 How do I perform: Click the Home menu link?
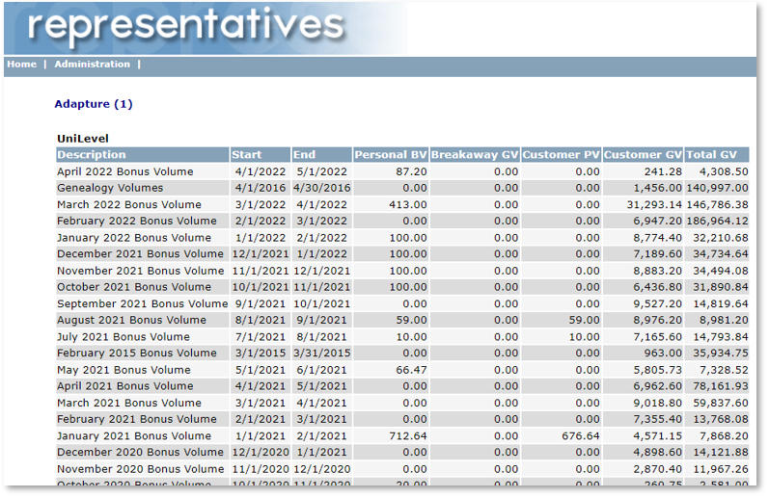pos(21,65)
